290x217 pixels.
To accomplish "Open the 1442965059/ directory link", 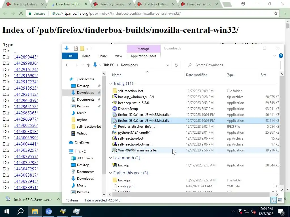I will click(x=26, y=101).
